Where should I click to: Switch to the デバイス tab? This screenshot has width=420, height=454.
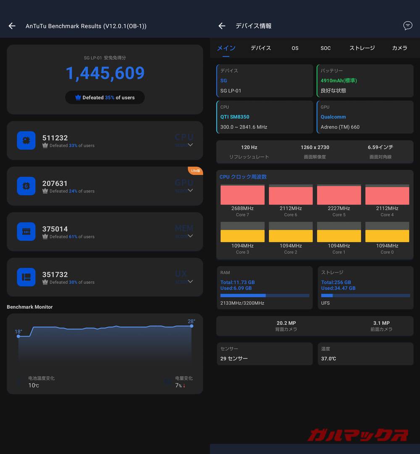coord(261,48)
